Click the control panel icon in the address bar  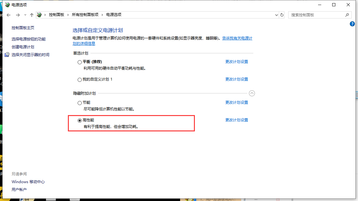(x=39, y=15)
